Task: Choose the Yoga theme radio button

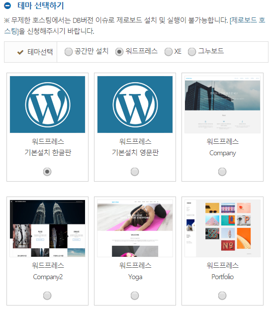Action: (x=135, y=296)
